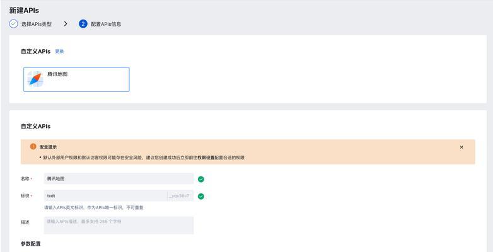Go back to 选择APIs类型 step
This screenshot has width=493, height=252.
tap(37, 24)
